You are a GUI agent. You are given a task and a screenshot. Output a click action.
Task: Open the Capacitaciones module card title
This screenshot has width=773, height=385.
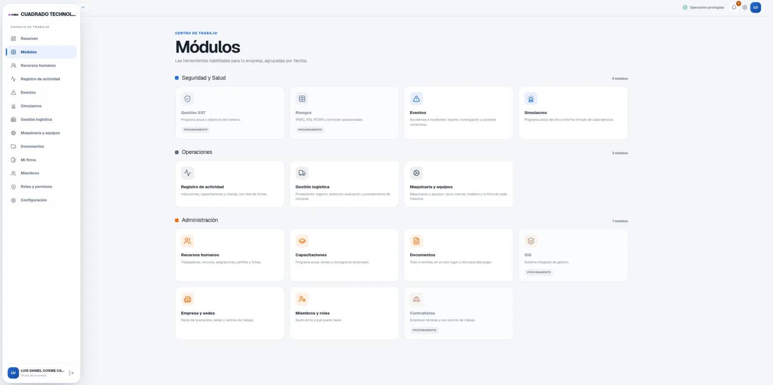(x=311, y=255)
